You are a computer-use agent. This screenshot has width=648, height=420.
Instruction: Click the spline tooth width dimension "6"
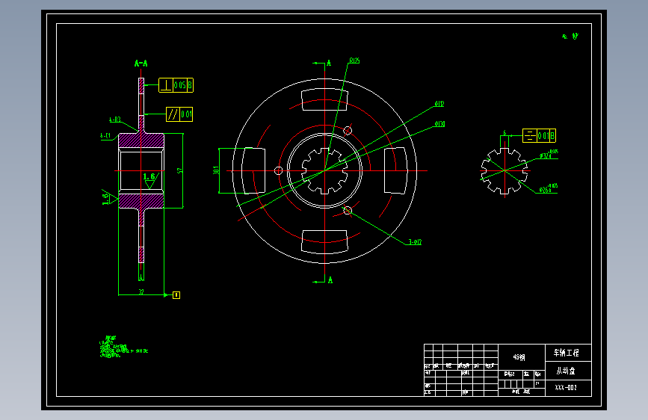tap(504, 132)
